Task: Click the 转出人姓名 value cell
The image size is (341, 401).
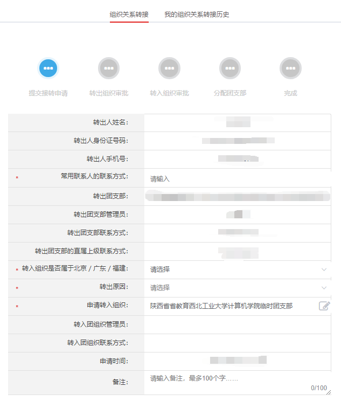Action: (x=238, y=123)
